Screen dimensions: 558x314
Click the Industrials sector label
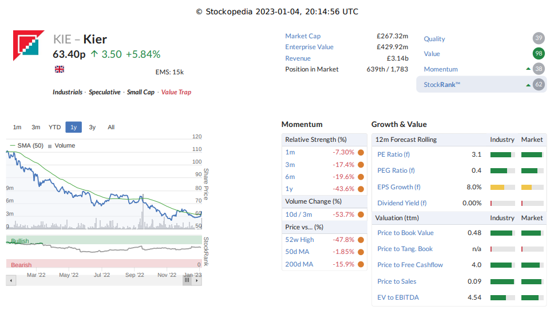click(x=68, y=92)
